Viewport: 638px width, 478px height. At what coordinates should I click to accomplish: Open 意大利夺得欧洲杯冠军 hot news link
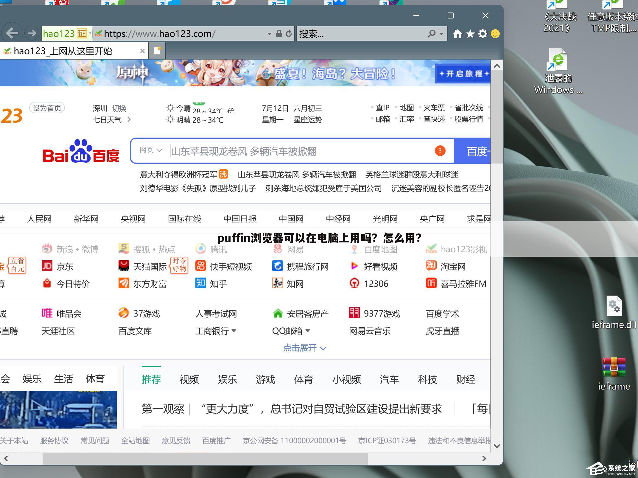[179, 175]
